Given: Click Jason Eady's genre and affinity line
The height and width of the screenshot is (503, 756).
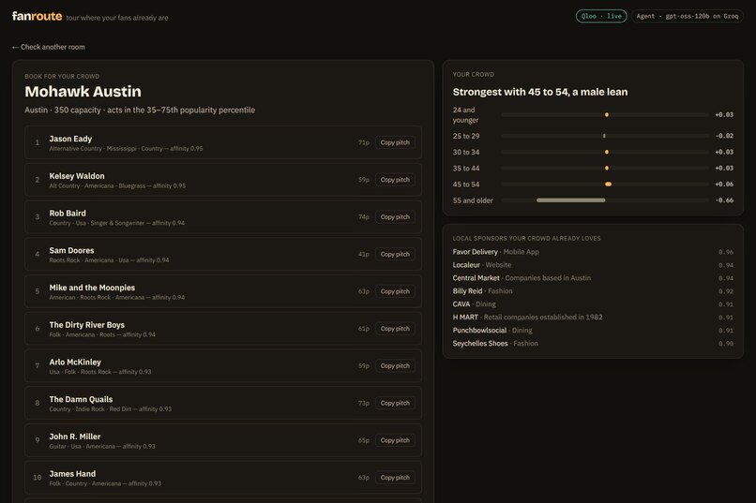Looking at the screenshot, I should point(126,149).
